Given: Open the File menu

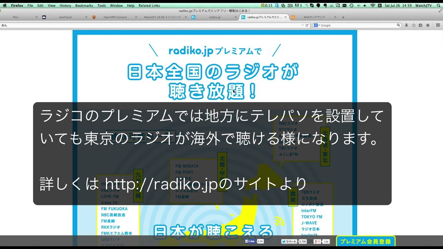Looking at the screenshot, I should click(30, 6).
